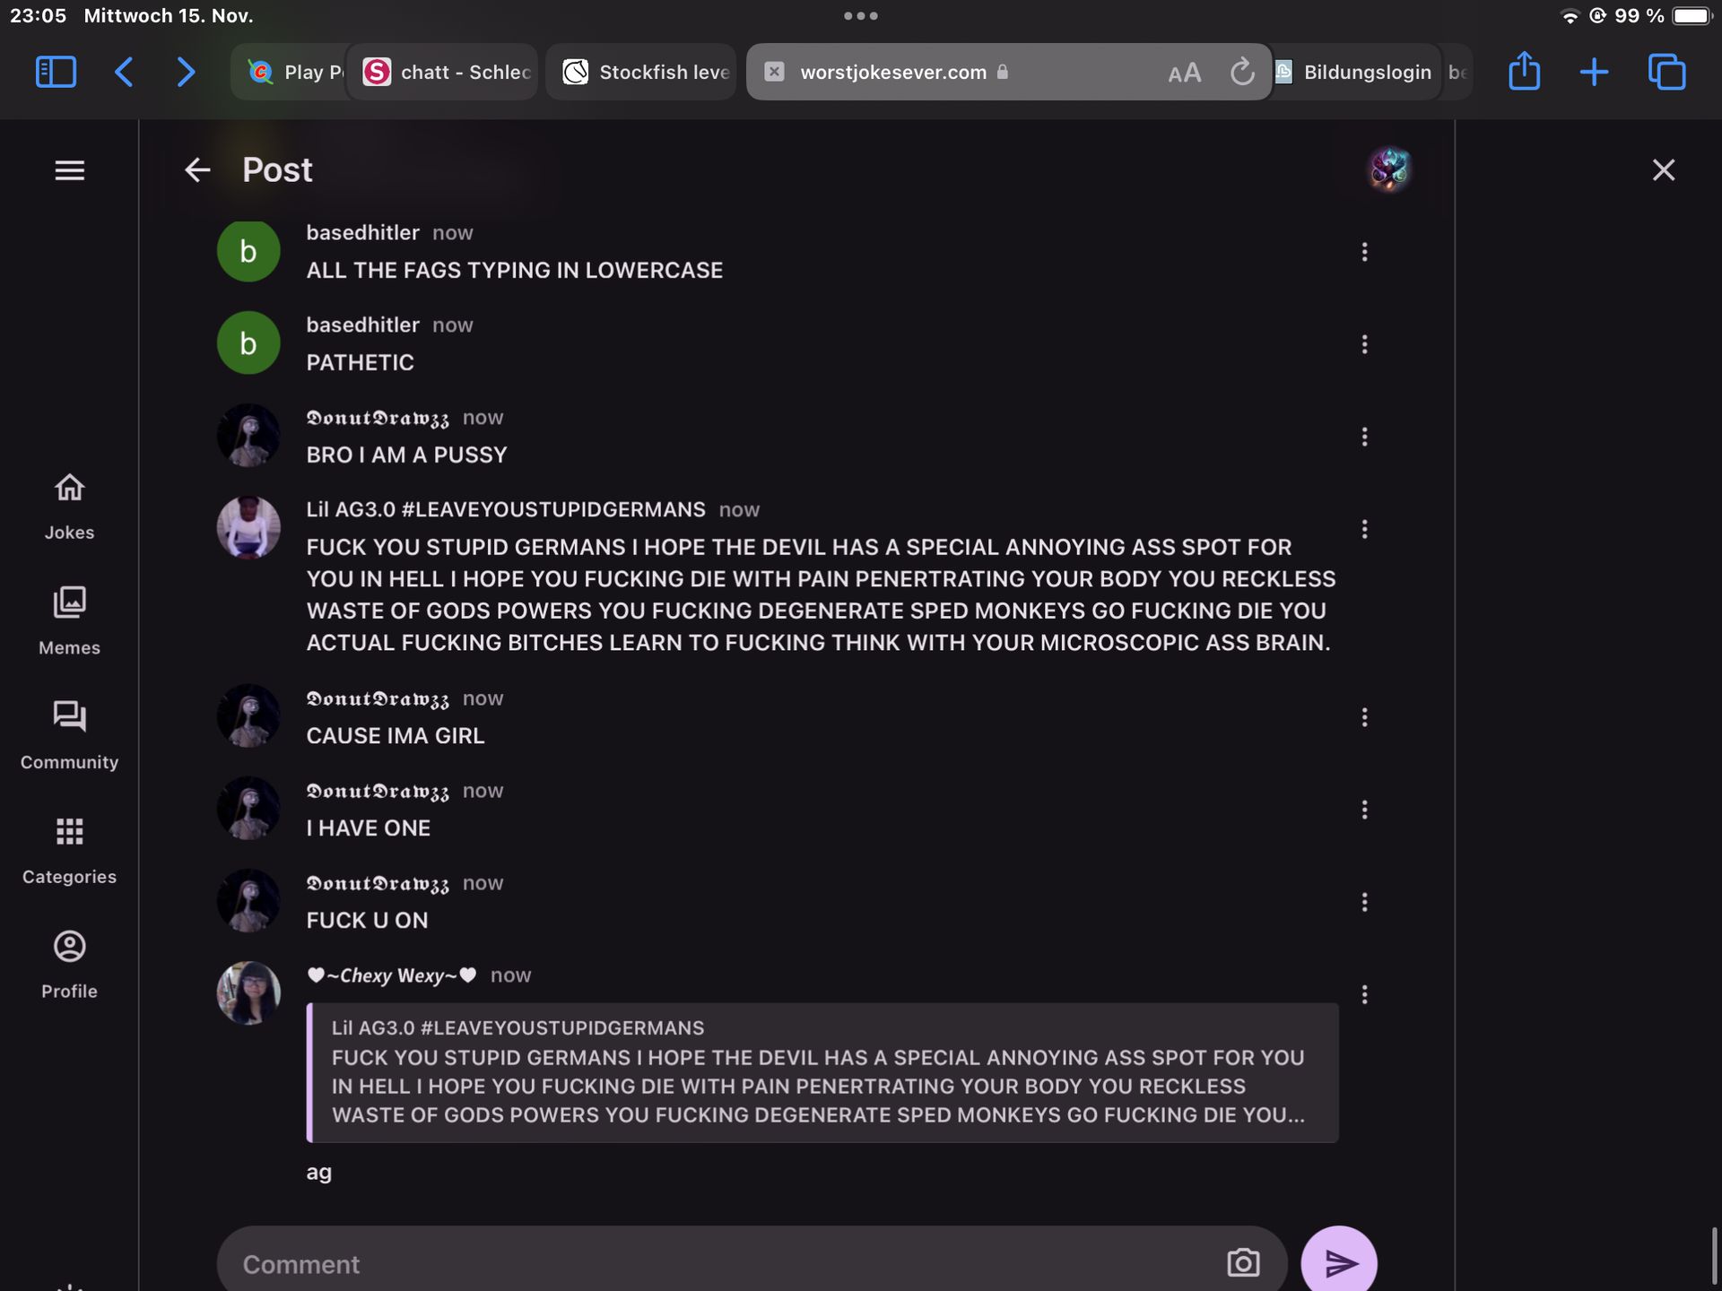Toggle Safari sidebar panel
This screenshot has width=1722, height=1291.
coord(56,72)
